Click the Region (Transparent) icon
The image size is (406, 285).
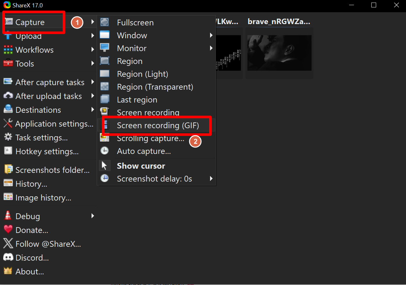[x=105, y=86]
